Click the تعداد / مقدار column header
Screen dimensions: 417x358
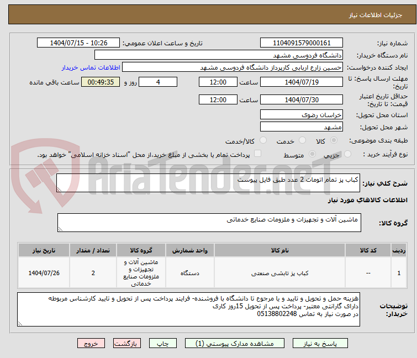click(93, 250)
